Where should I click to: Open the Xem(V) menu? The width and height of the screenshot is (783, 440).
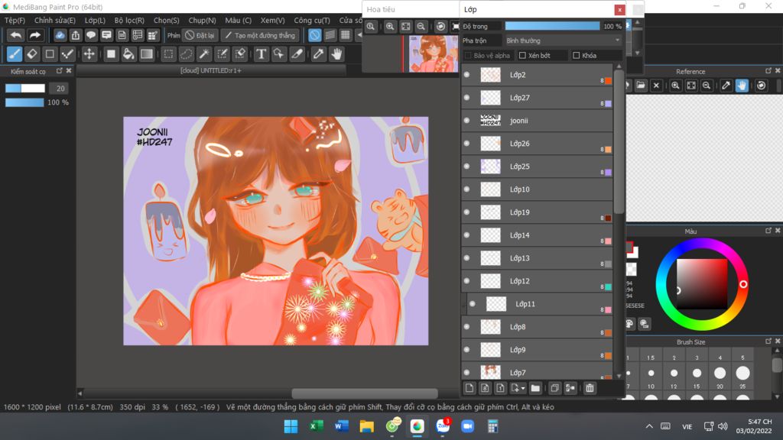(x=273, y=21)
